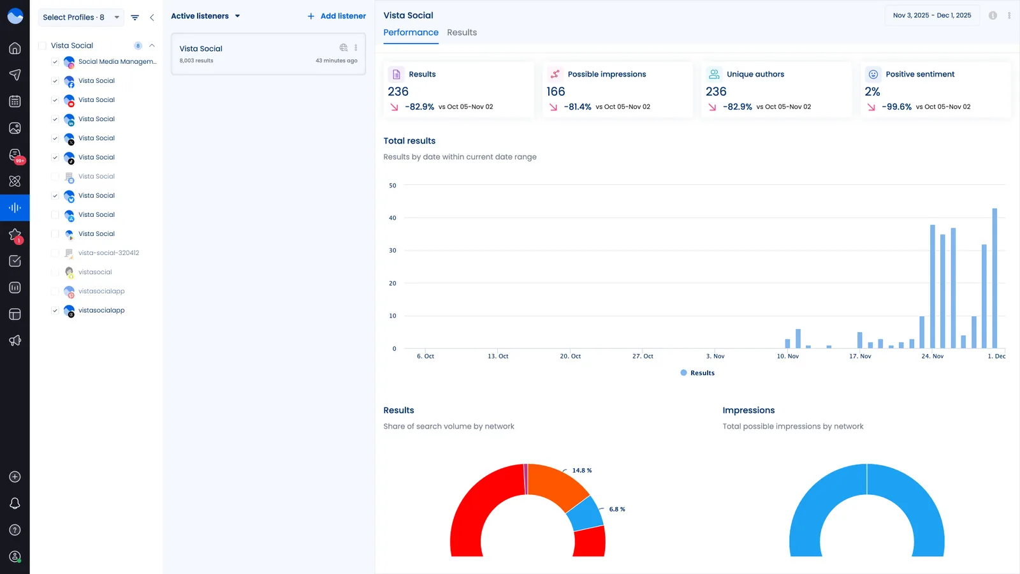Switch to the Results tab

(462, 33)
